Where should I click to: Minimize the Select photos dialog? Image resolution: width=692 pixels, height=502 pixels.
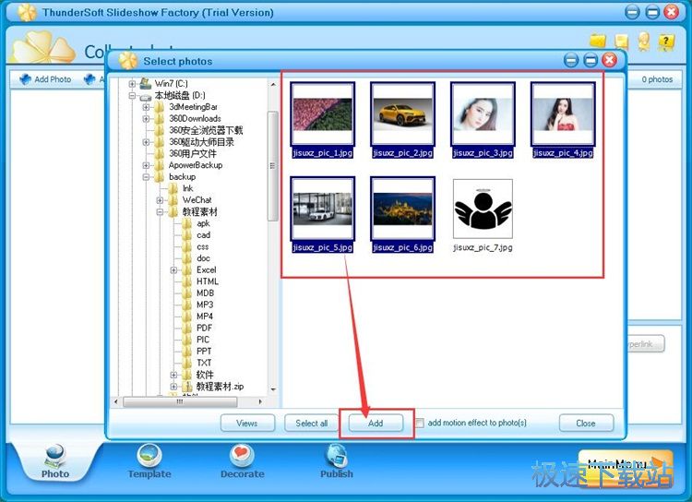click(571, 60)
